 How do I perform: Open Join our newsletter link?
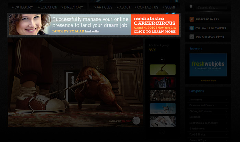click(x=209, y=37)
